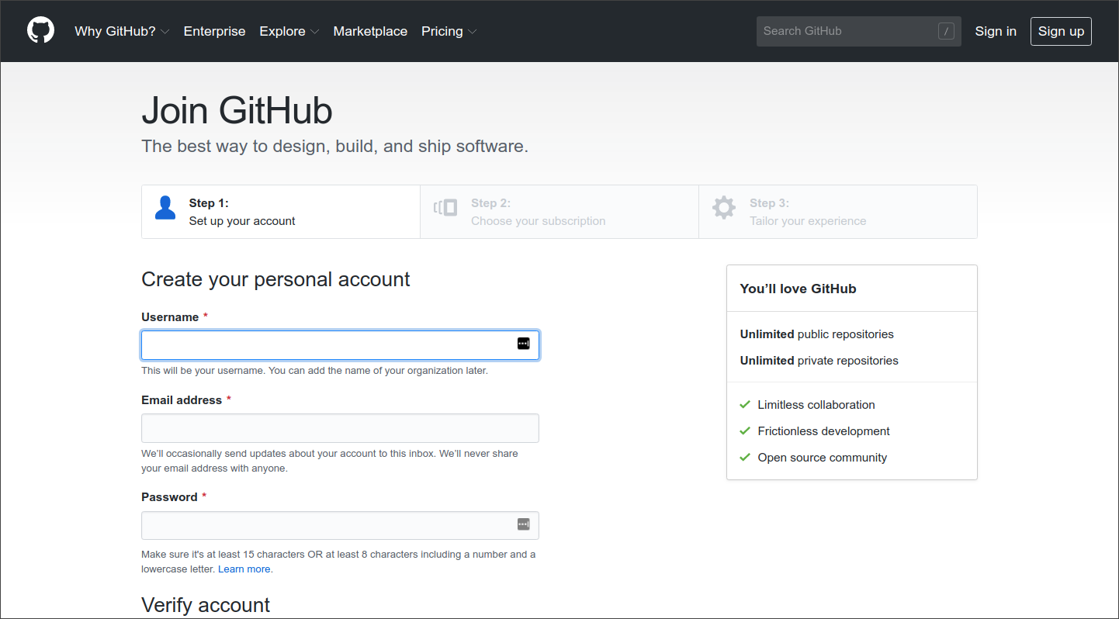Click the Sign up button

point(1061,31)
